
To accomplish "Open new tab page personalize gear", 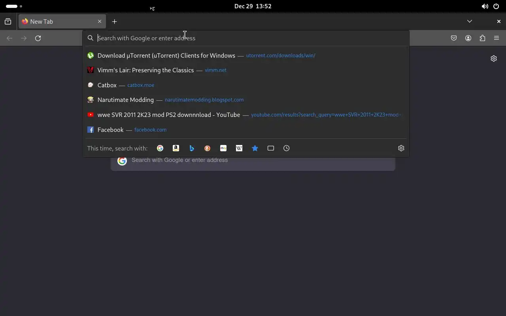I will [494, 58].
